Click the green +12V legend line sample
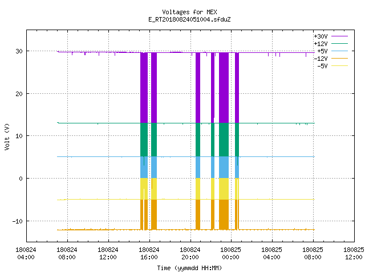365x273 pixels. coord(339,43)
